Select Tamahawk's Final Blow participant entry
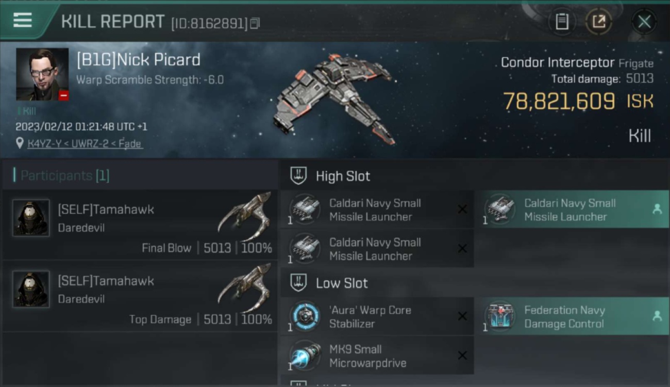Viewport: 670px width, 387px height. click(x=140, y=224)
